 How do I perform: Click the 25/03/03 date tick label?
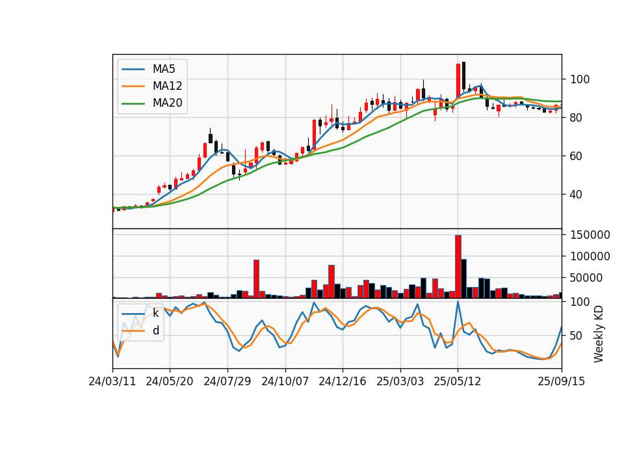click(x=400, y=381)
